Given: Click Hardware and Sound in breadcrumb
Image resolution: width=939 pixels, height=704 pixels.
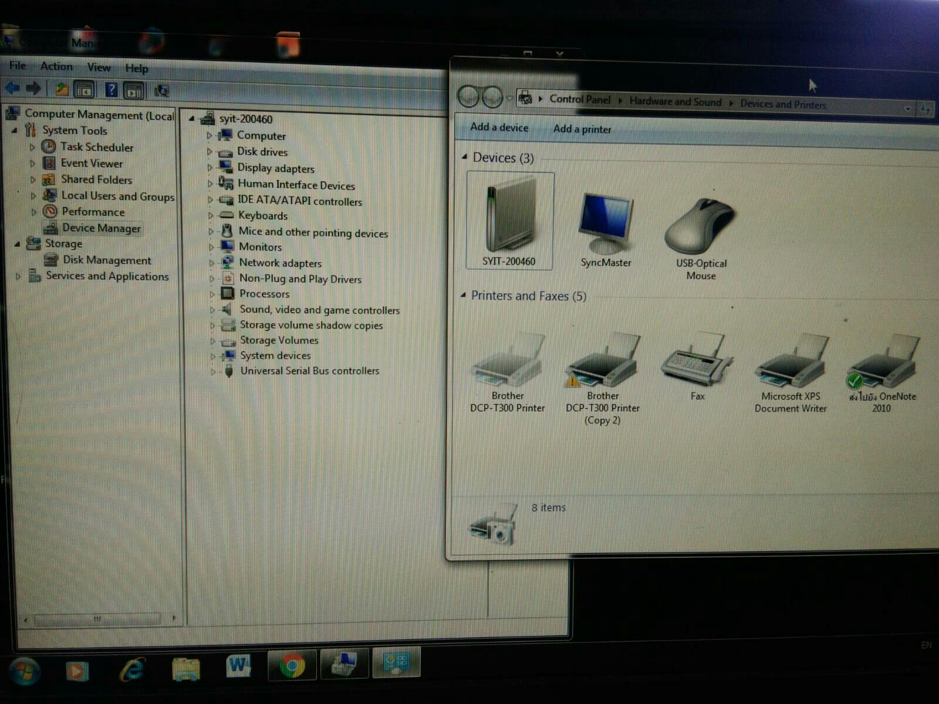Looking at the screenshot, I should pos(675,101).
